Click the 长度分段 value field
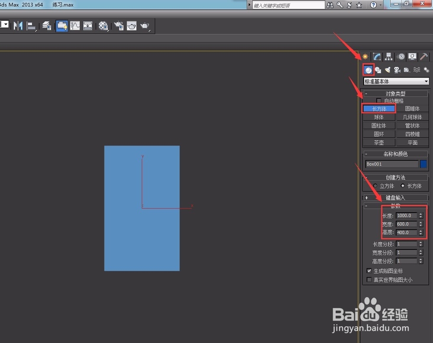Screen dimensions: 433x343 (x=407, y=244)
